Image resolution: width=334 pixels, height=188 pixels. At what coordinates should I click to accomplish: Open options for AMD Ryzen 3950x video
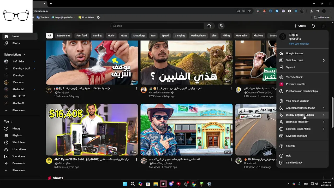pos(136,160)
